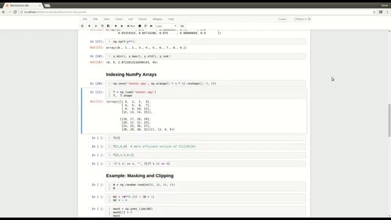Open the Kernel menu
The height and width of the screenshot is (220, 391).
(142, 19)
